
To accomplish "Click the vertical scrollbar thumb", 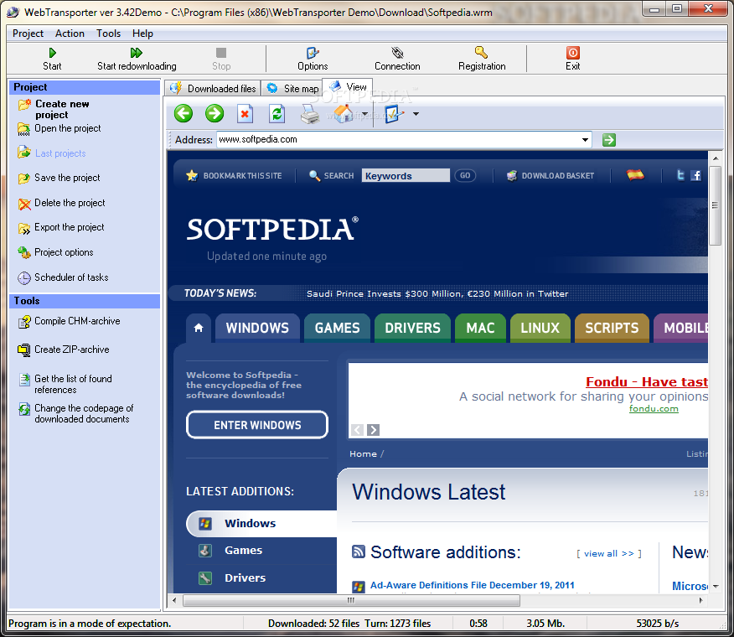I will (x=715, y=205).
